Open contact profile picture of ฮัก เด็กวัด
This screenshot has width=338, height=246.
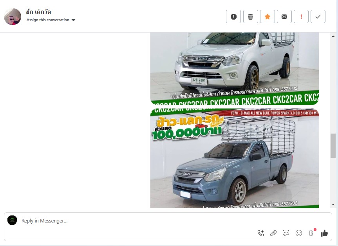[x=13, y=16]
